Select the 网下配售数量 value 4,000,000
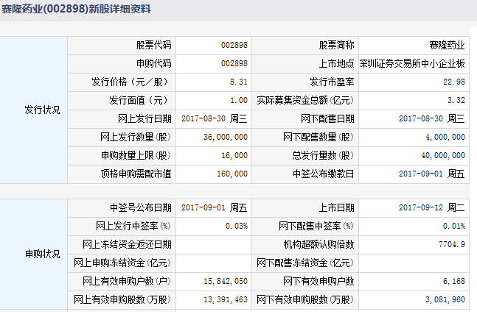 [x=443, y=137]
